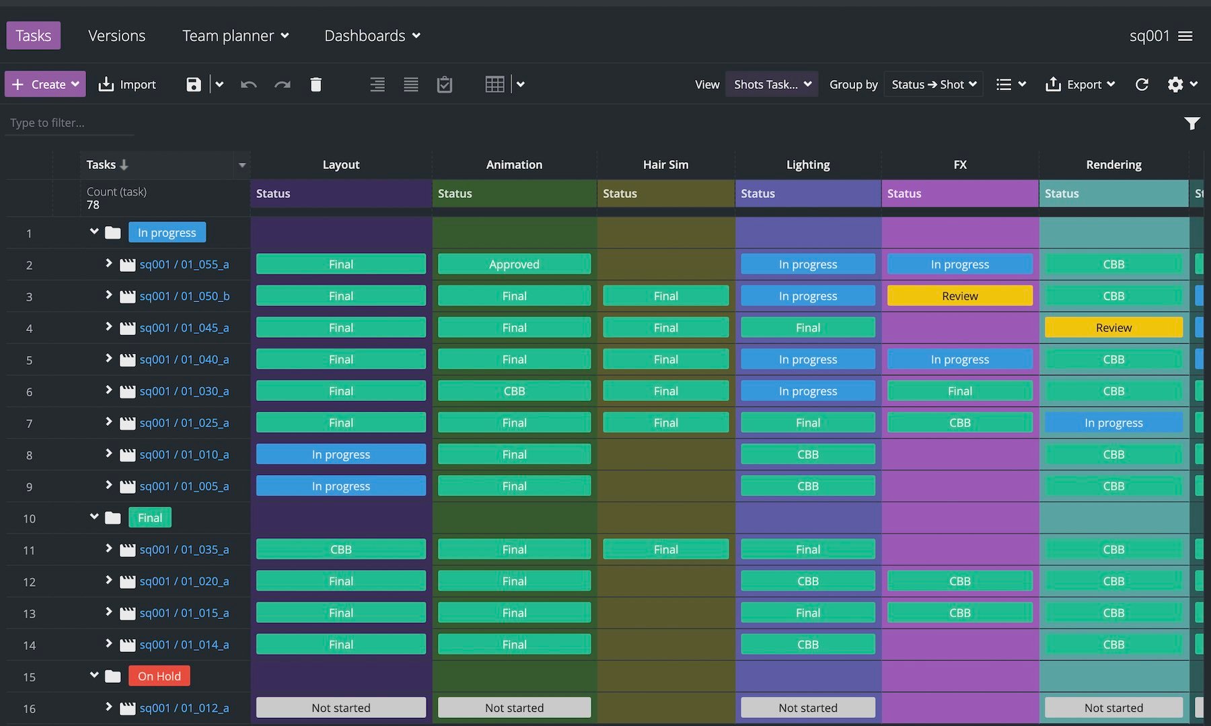Open the Team planner menu
The height and width of the screenshot is (726, 1211).
click(235, 36)
